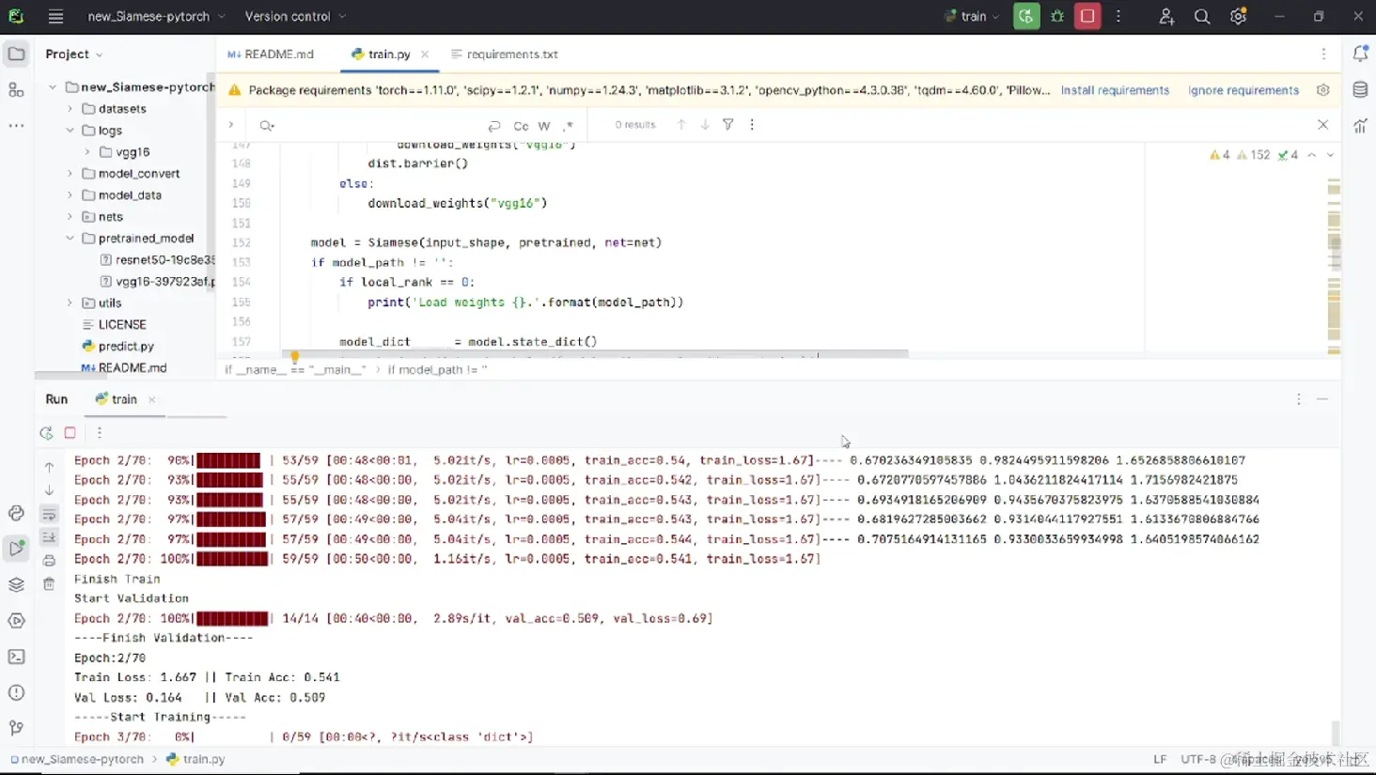The height and width of the screenshot is (775, 1376).
Task: Start debugging with the bug icon
Action: coord(1057,16)
